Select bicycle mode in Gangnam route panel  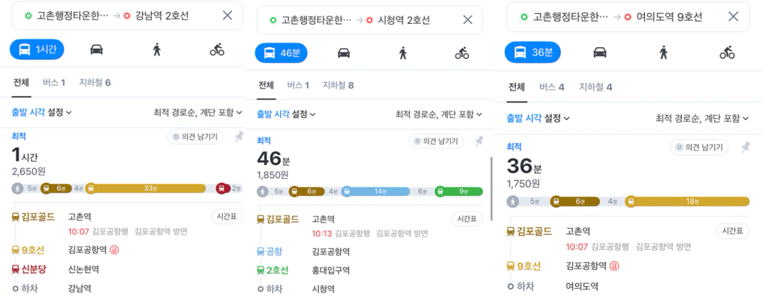tap(217, 50)
